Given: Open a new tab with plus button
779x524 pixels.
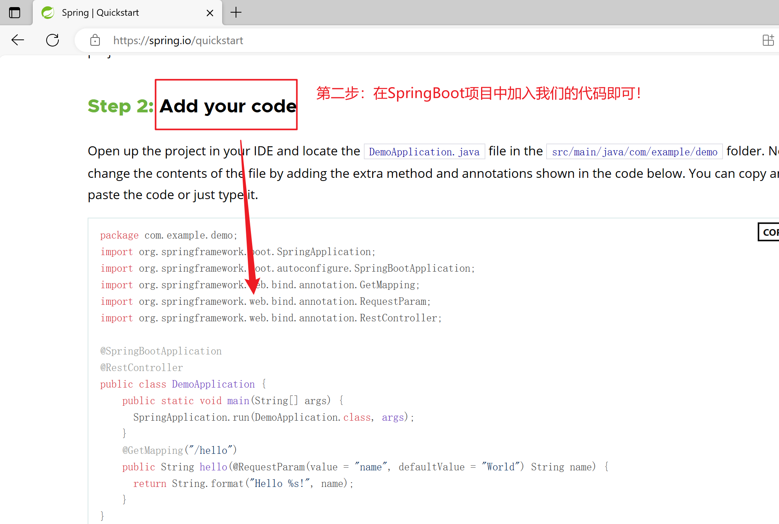Looking at the screenshot, I should click(x=236, y=13).
